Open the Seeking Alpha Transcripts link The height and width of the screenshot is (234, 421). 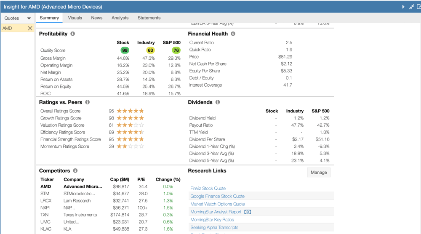[x=214, y=227]
